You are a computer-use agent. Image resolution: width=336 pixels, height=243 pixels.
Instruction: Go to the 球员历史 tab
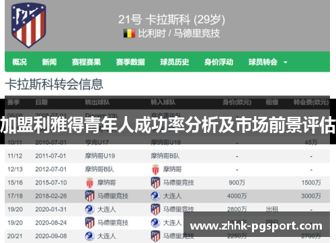(175, 62)
